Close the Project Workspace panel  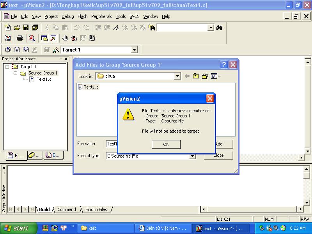coord(66,59)
